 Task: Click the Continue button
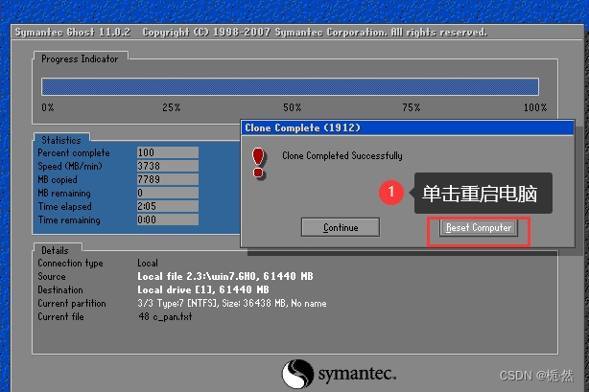click(x=341, y=227)
